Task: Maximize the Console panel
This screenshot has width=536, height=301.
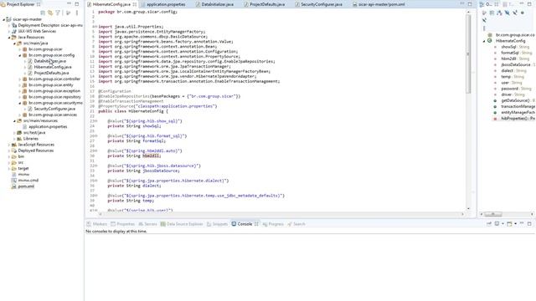Action: pyautogui.click(x=529, y=223)
